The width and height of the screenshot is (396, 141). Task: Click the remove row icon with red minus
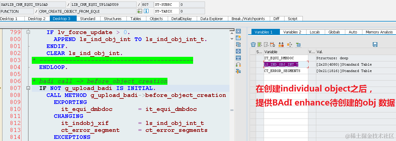pyautogui.click(x=273, y=45)
